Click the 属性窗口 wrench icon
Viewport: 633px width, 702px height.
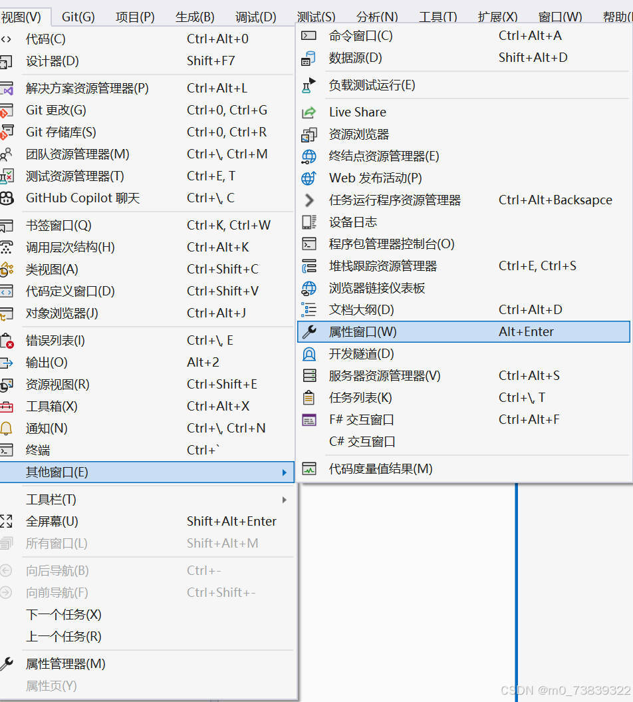point(309,331)
